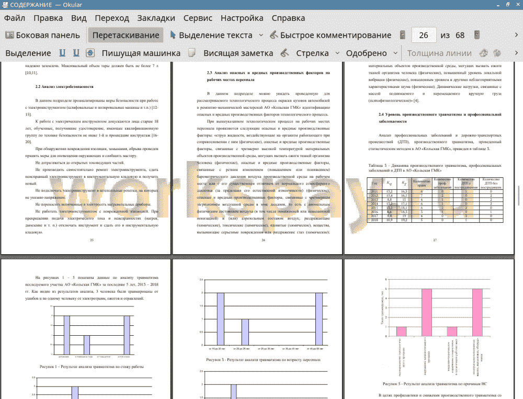Open the Правка menu
The height and width of the screenshot is (399, 523).
click(x=48, y=18)
